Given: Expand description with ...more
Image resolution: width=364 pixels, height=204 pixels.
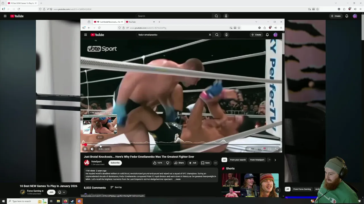Looking at the screenshot, I should (x=177, y=179).
